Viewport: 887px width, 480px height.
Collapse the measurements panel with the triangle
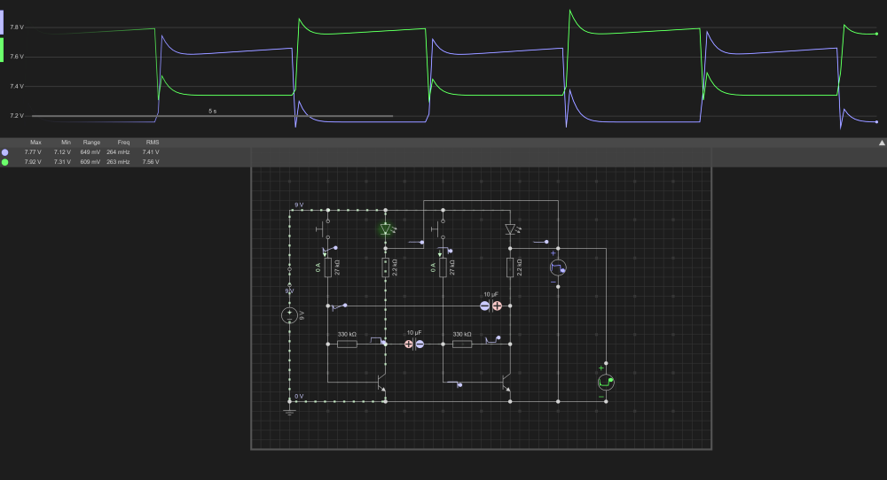tap(882, 143)
